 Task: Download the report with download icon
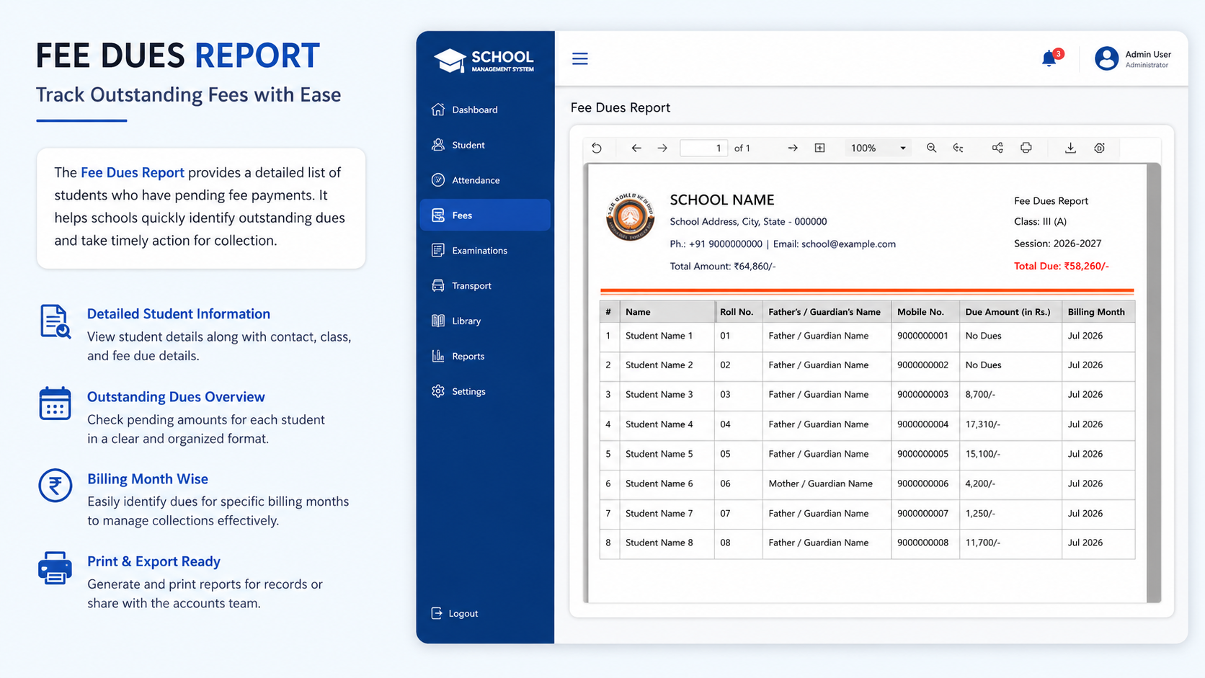click(x=1070, y=148)
